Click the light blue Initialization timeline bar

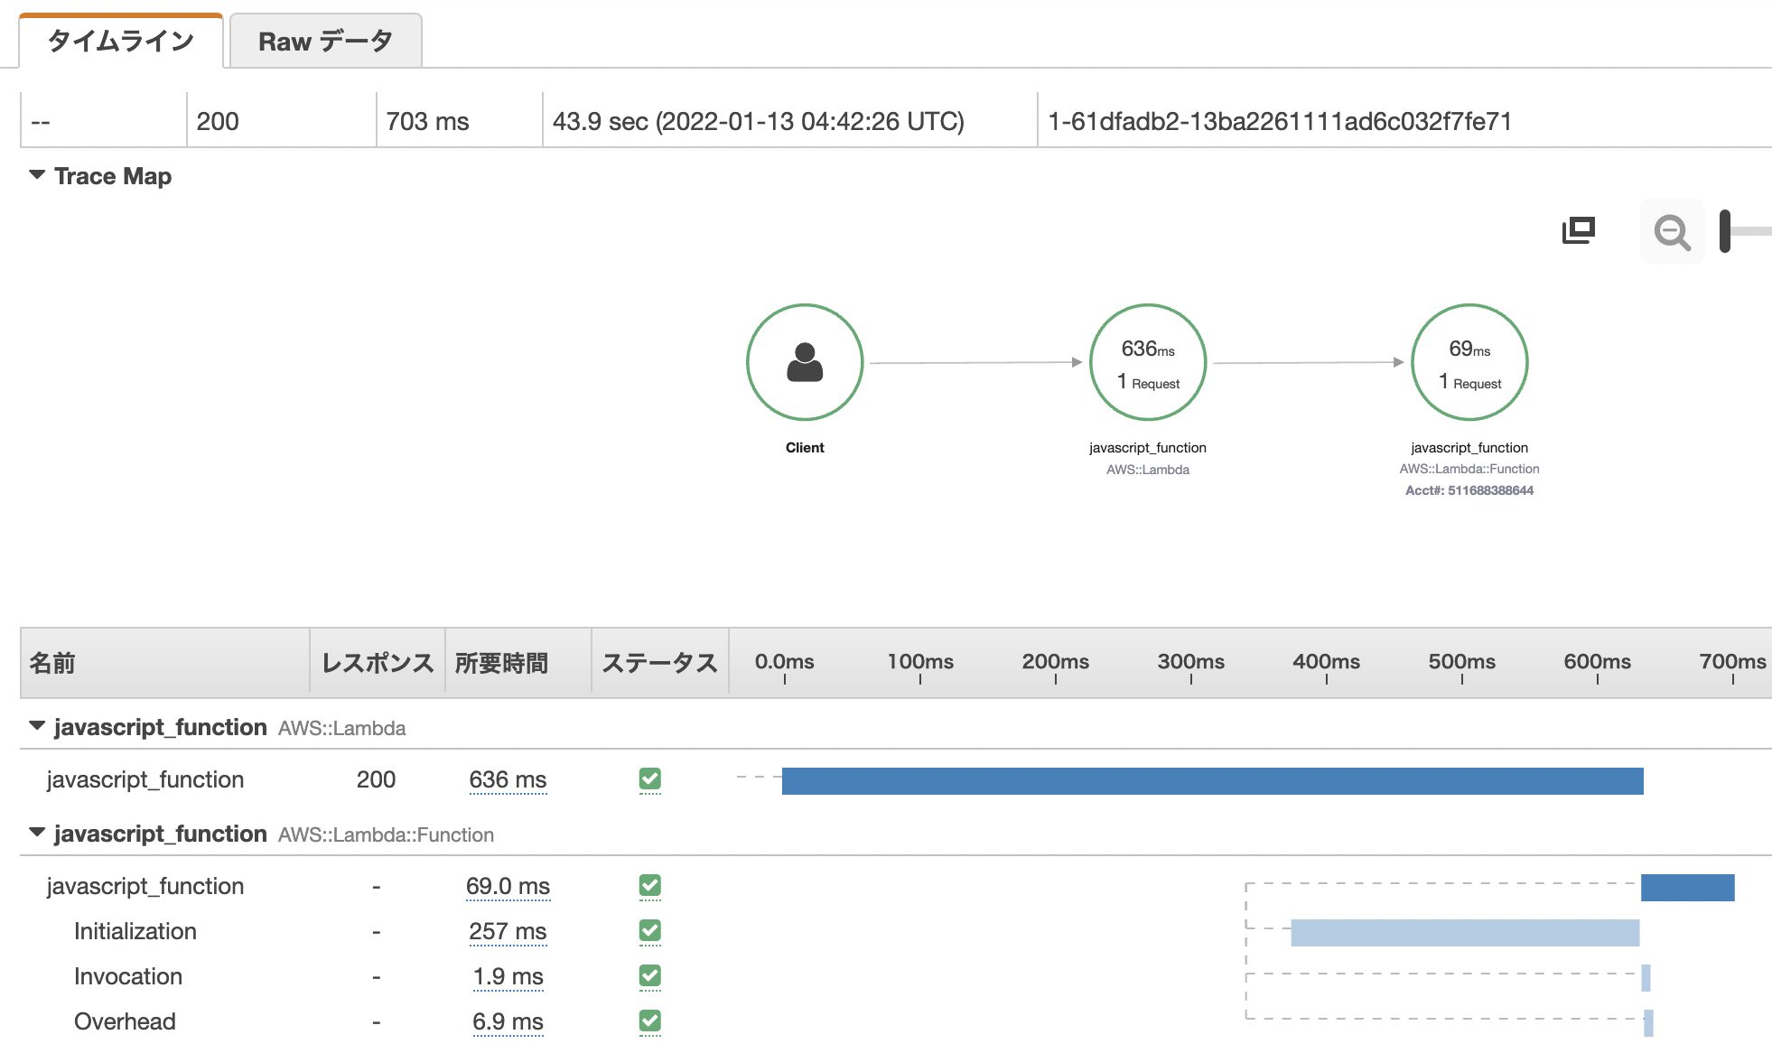click(x=1464, y=933)
